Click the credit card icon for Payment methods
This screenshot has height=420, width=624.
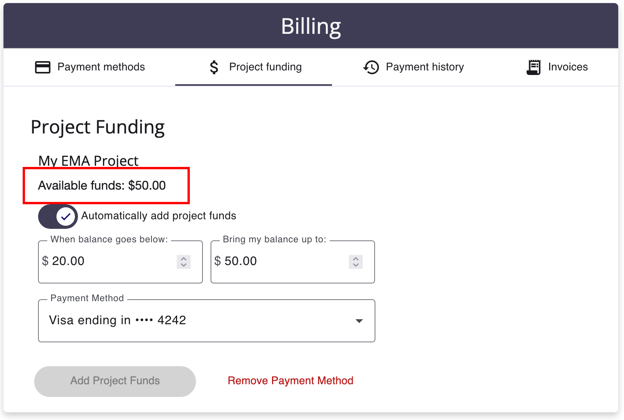[43, 67]
